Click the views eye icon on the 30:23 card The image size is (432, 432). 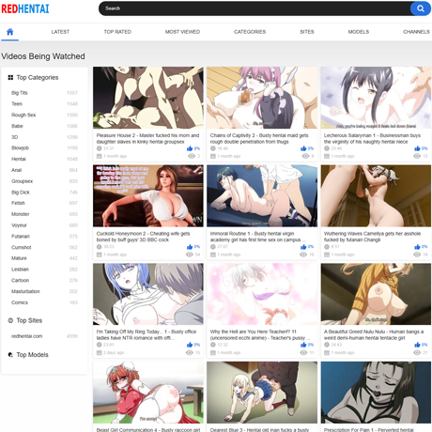click(x=190, y=255)
